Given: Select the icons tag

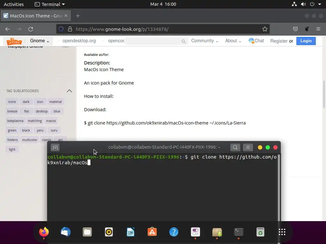Looking at the screenshot, I should coord(12,102).
